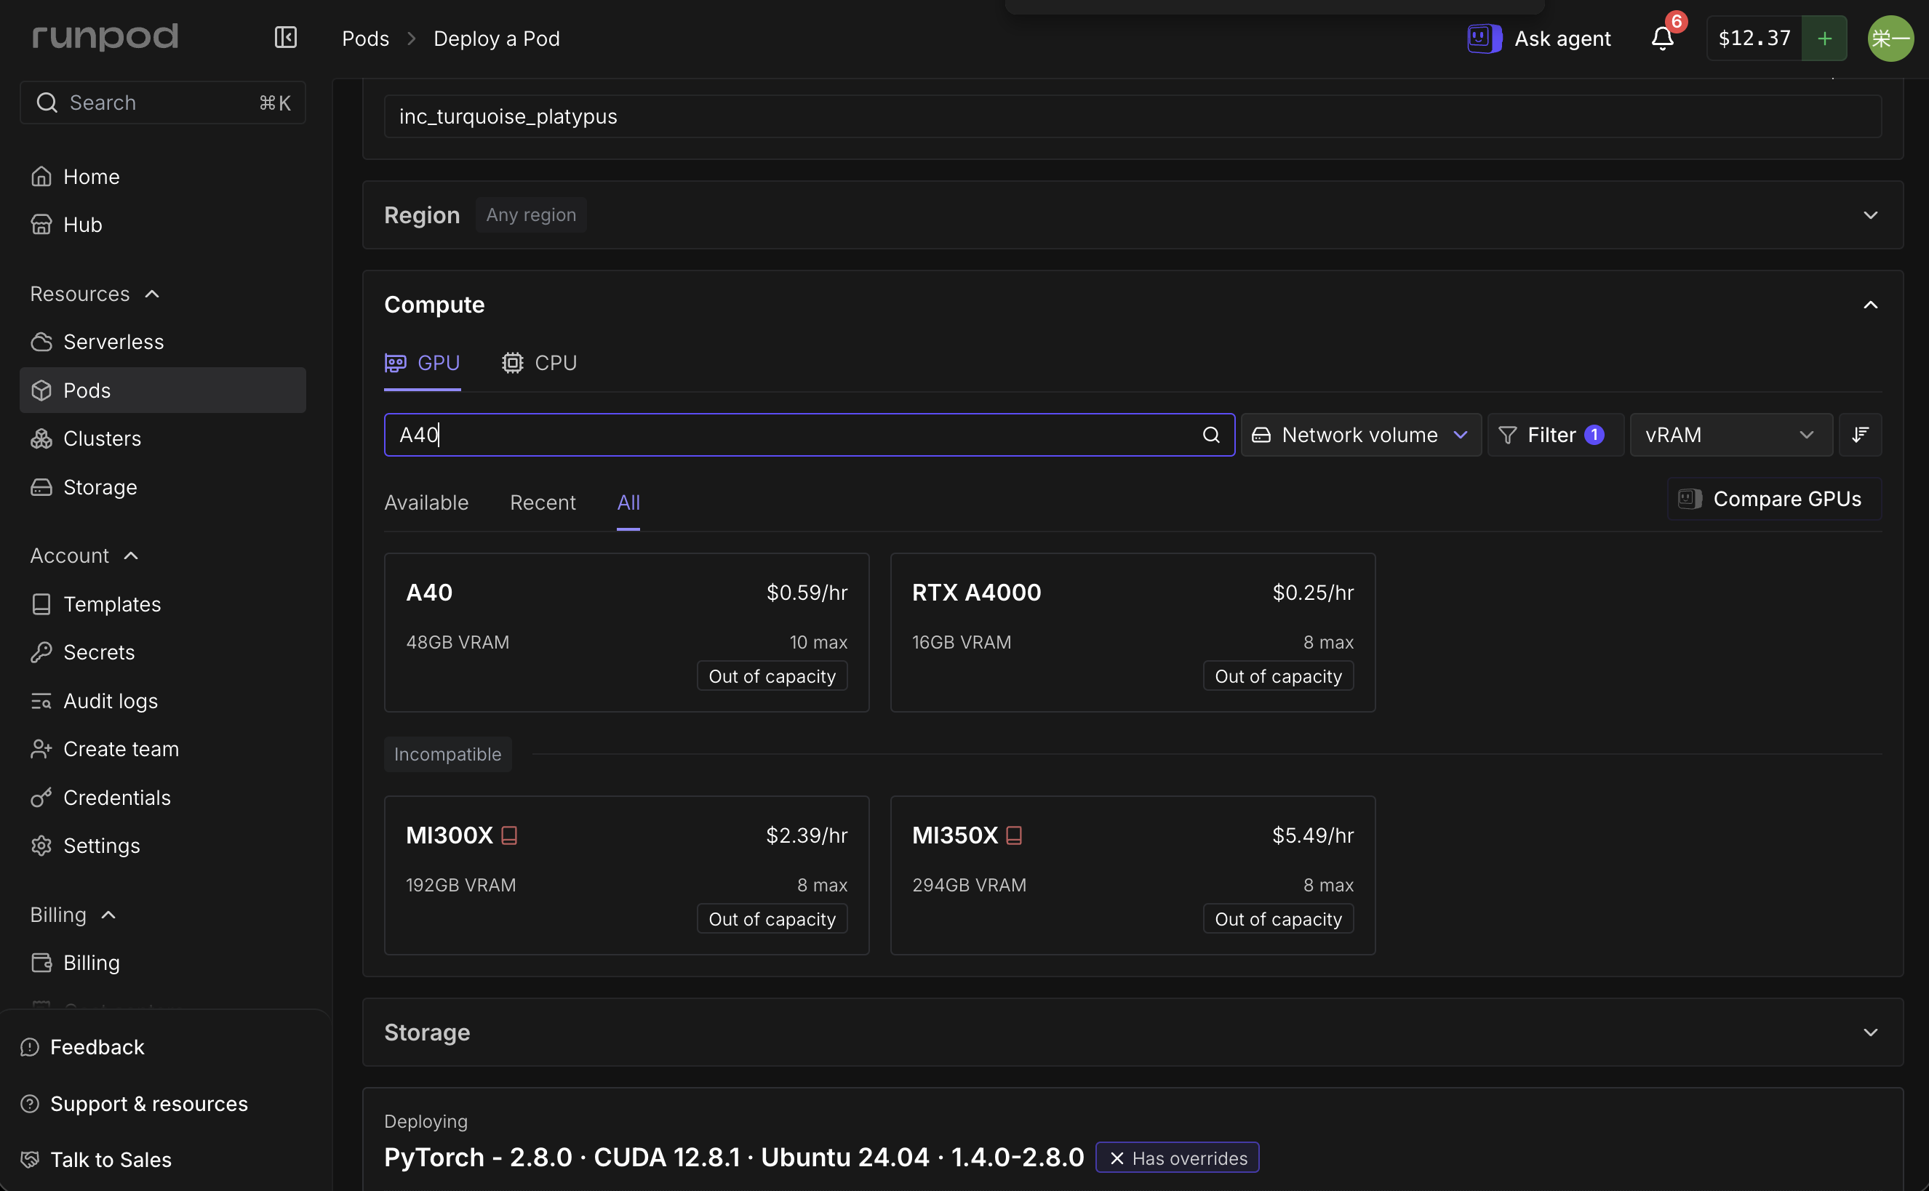The image size is (1929, 1191).
Task: Click the runpod logo
Action: click(105, 36)
